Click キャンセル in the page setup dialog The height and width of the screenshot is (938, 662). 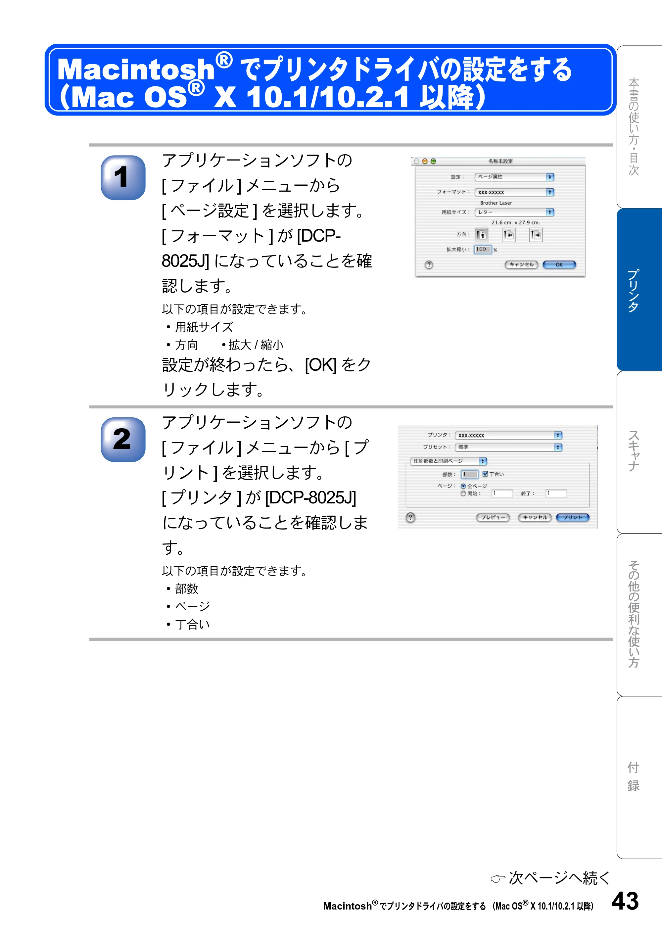click(x=521, y=265)
